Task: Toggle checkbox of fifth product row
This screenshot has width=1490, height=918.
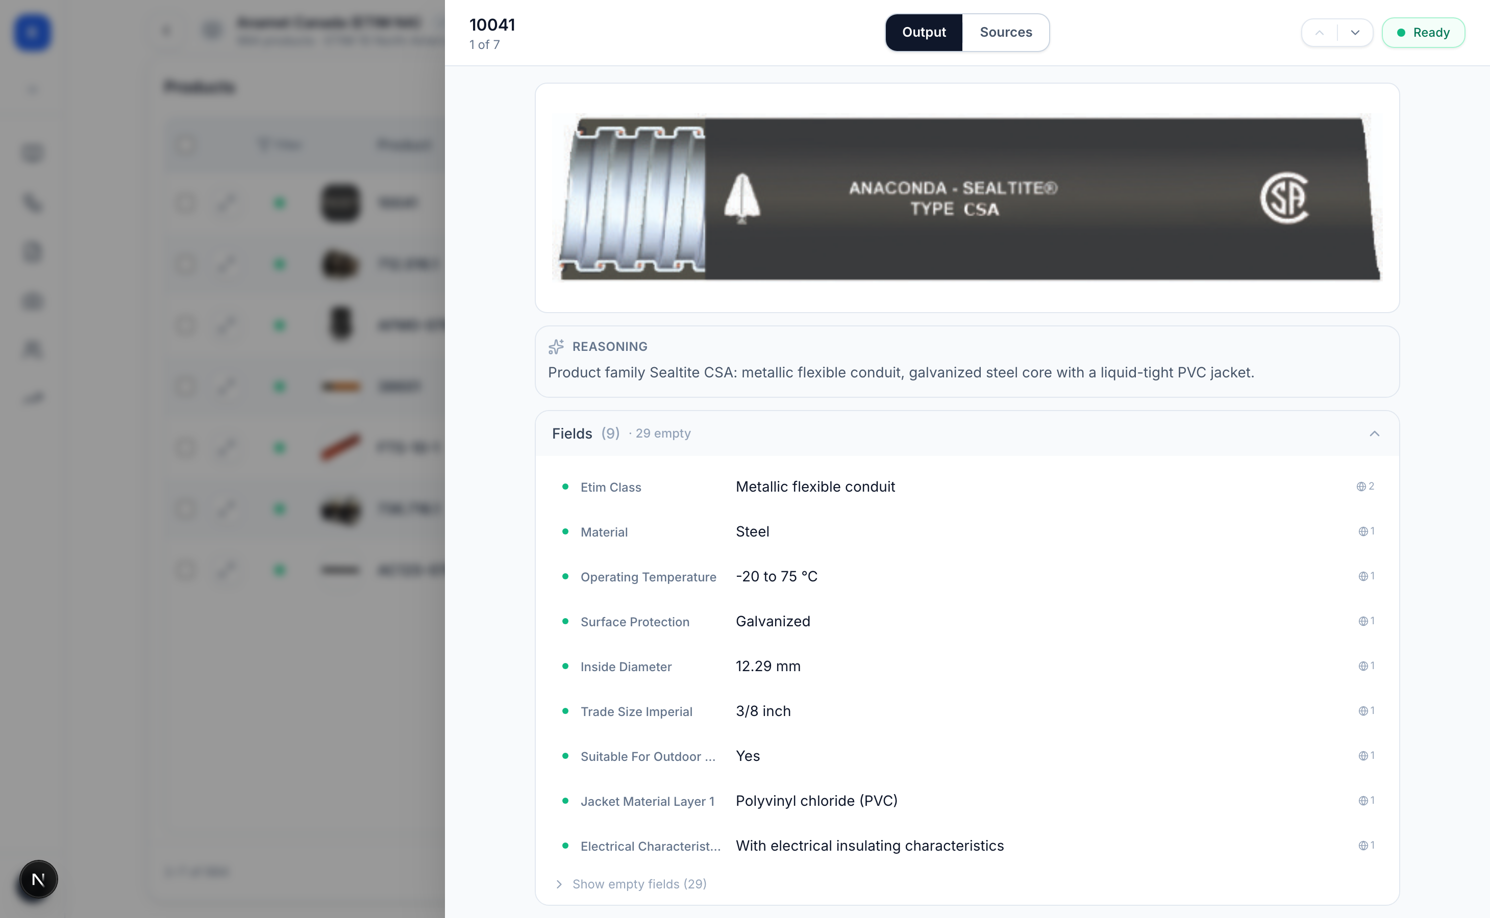Action: tap(186, 447)
